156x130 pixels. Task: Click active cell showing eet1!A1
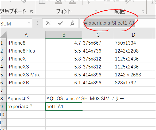[x=64, y=106]
